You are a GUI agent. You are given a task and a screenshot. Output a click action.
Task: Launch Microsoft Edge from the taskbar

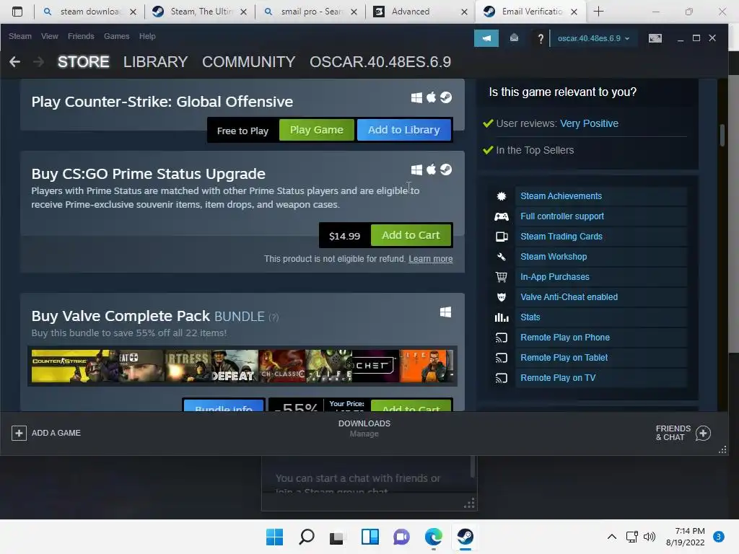[434, 537]
